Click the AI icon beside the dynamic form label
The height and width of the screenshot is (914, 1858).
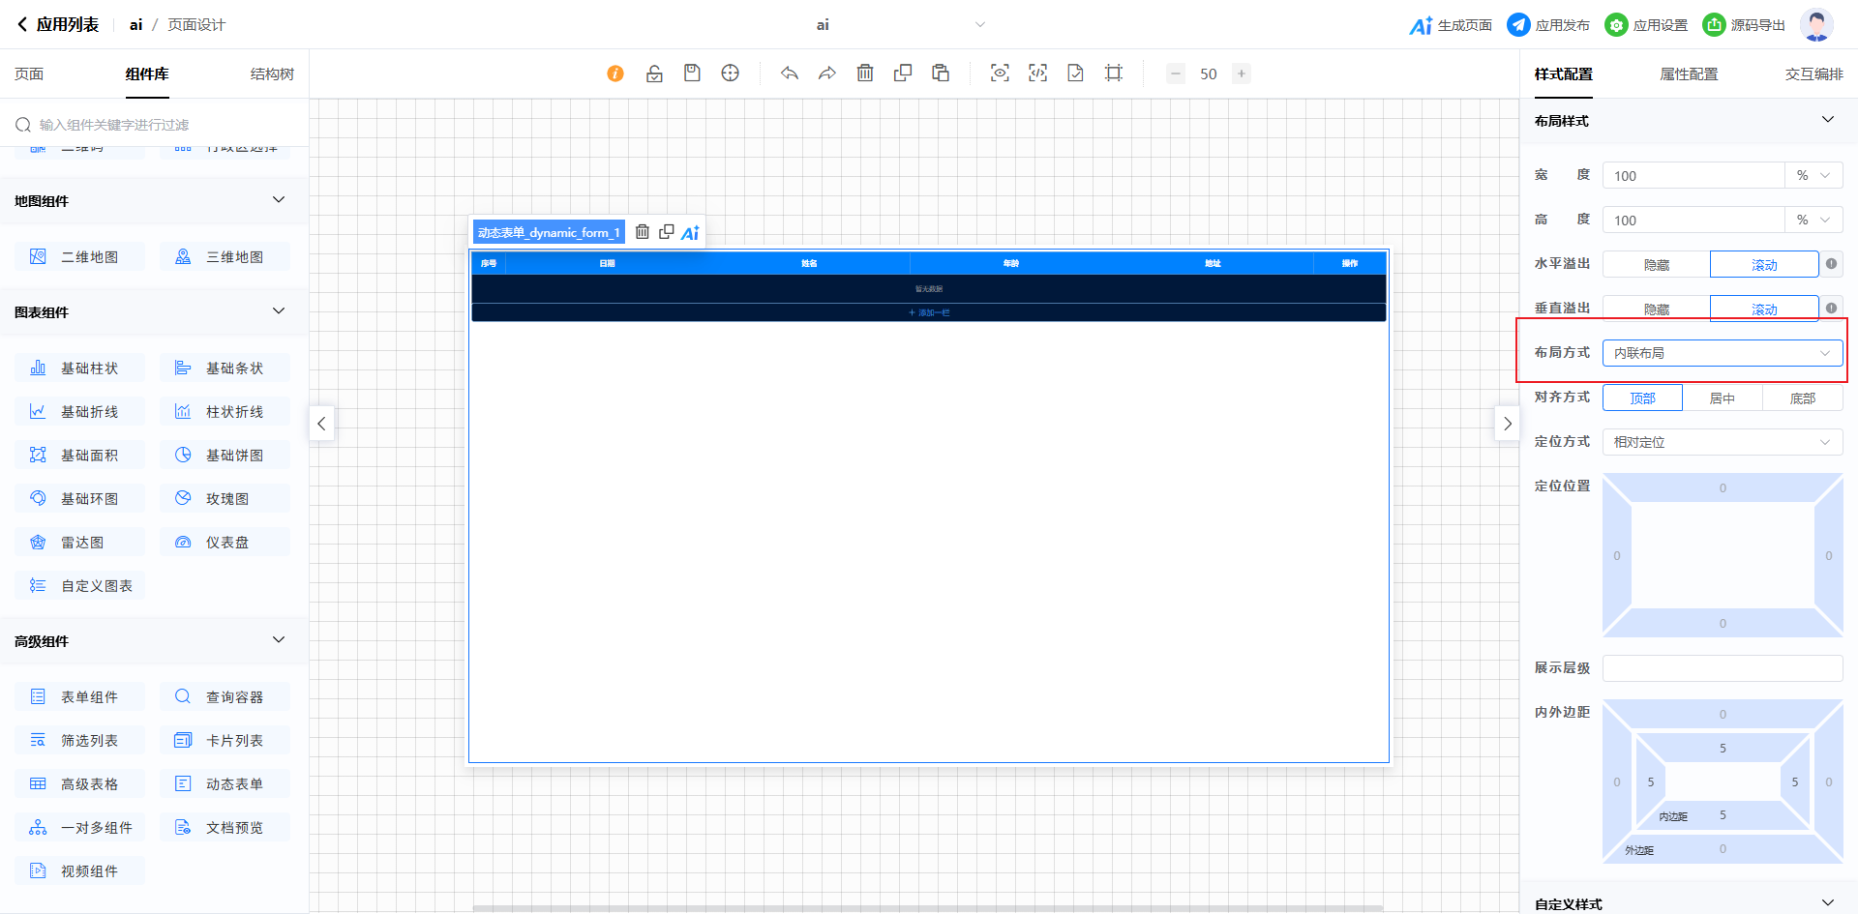(x=690, y=232)
